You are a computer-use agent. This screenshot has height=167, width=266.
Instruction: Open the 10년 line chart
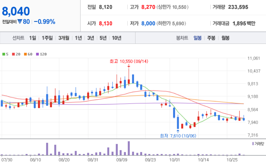click(116, 38)
